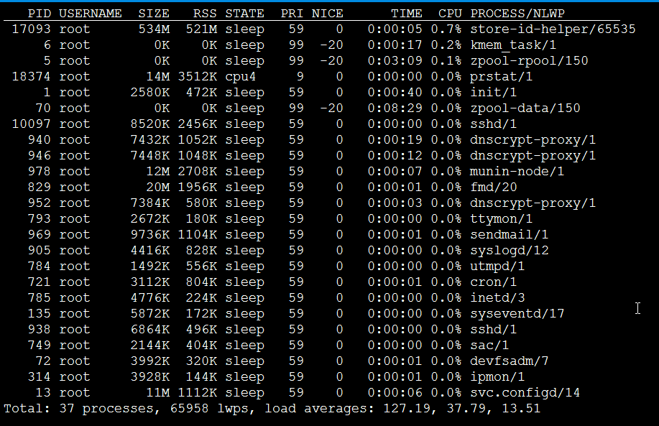Viewport: 659px width, 426px height.
Task: Select the prstat/1 process name
Action: click(502, 77)
